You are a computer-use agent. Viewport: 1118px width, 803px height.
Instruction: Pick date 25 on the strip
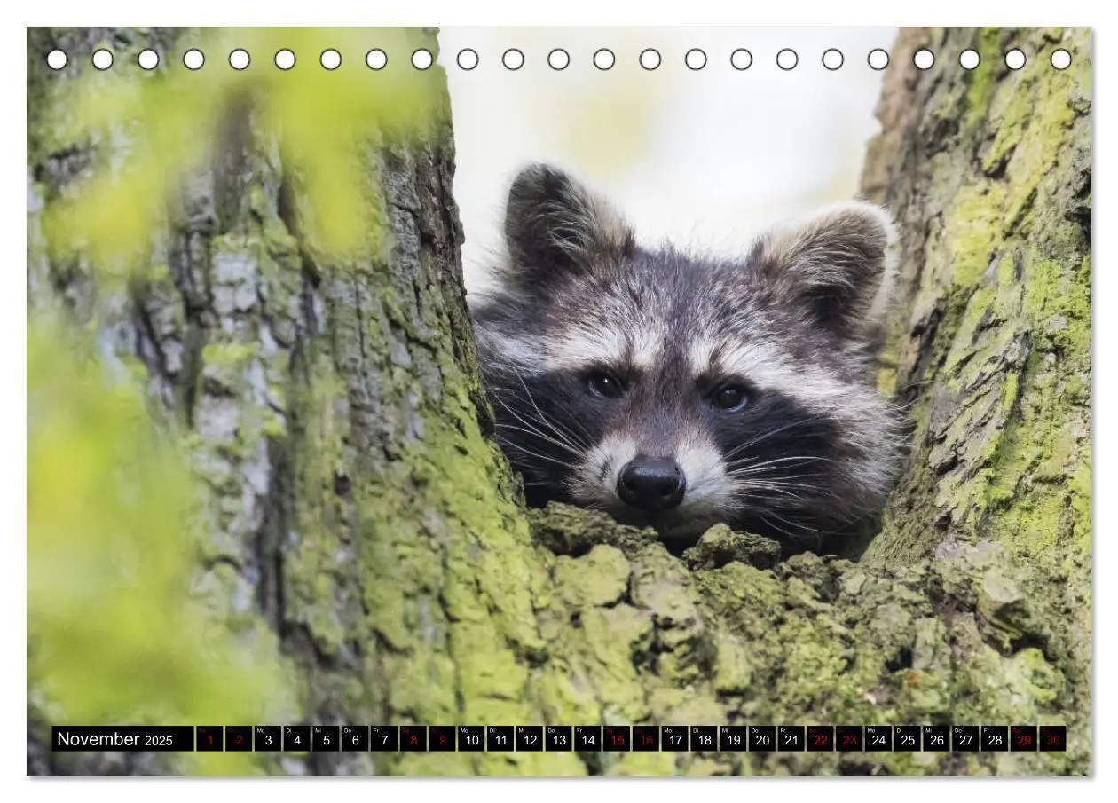pyautogui.click(x=907, y=739)
